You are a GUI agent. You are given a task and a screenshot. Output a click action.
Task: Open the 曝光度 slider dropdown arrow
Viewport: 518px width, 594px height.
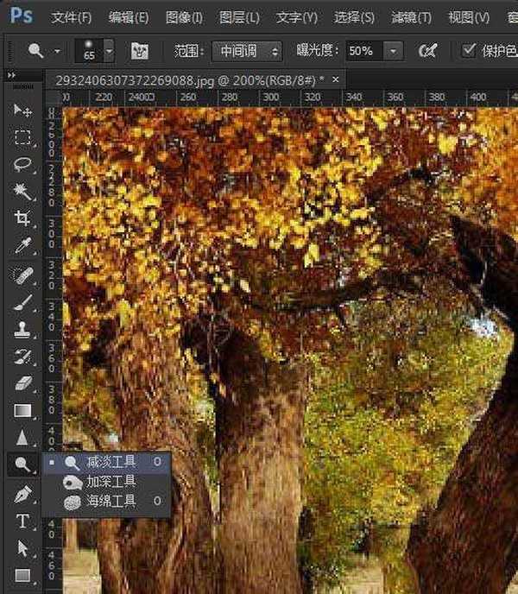coord(394,51)
